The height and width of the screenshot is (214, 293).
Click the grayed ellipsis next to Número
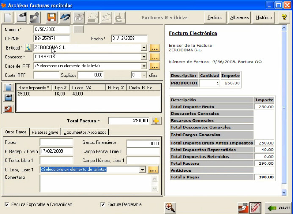[78, 30]
